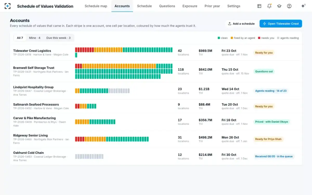This screenshot has width=312, height=195.
Task: Click Tidewater Crest Ready for you badge
Action: click(264, 53)
